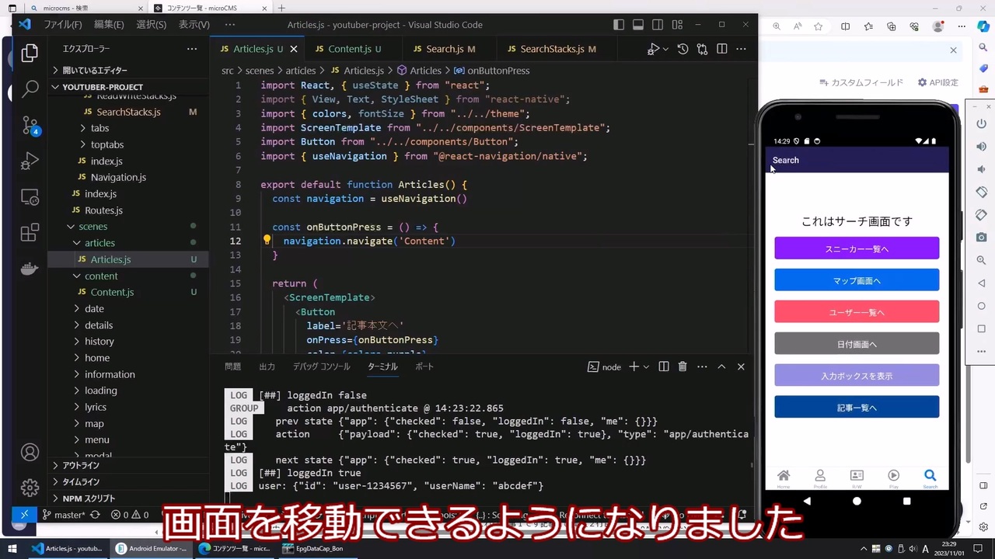Kill the terminal with the trash icon

[x=683, y=366]
